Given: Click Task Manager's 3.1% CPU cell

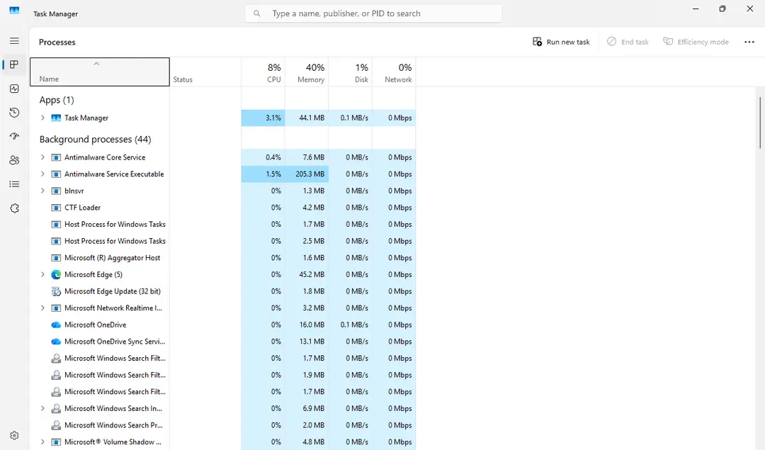Looking at the screenshot, I should (263, 118).
